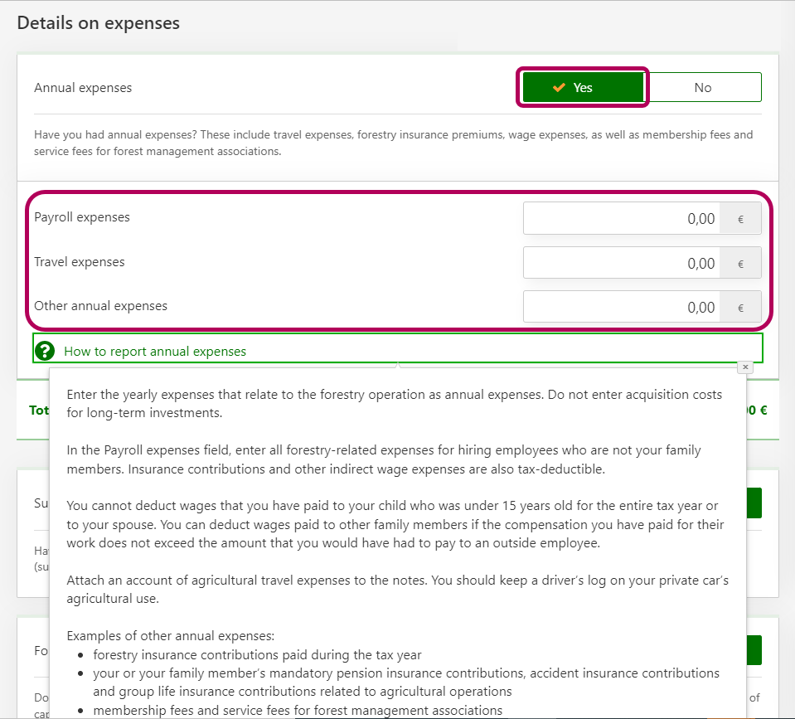Click the upper green button right of the tooltip
Screen dimensions: 795x719
click(754, 503)
